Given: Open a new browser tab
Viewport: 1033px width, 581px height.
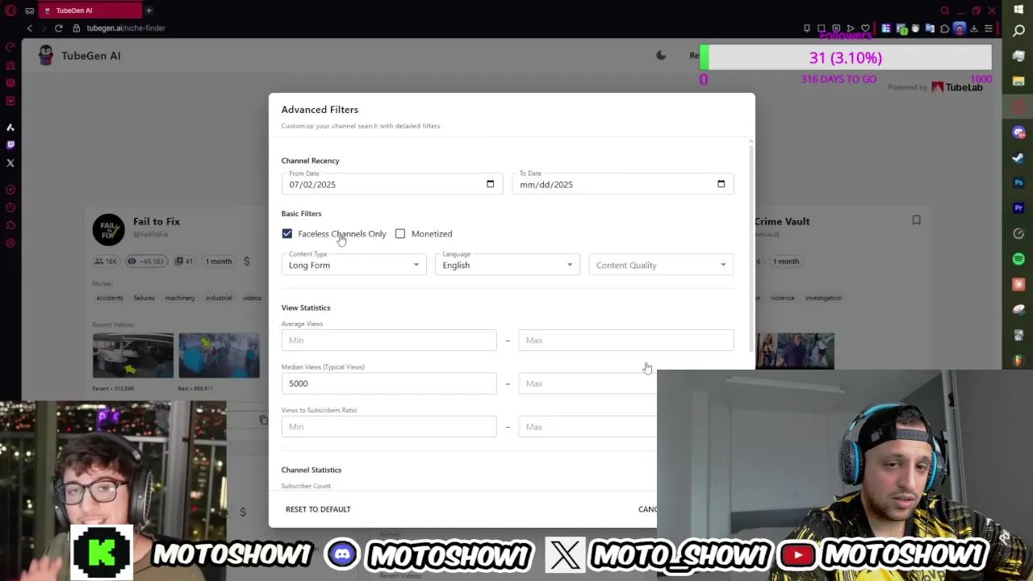Looking at the screenshot, I should [x=148, y=10].
